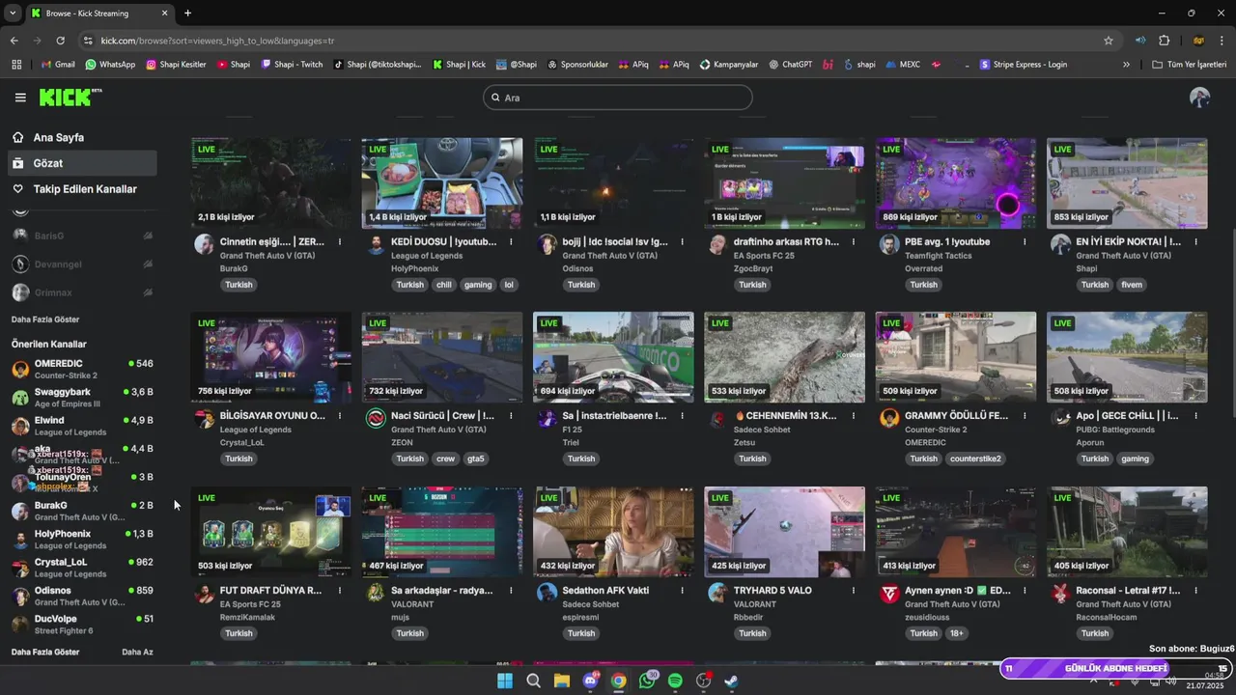Open the Shapi - Twitch bookmark
This screenshot has width=1236, height=695.
tap(293, 65)
